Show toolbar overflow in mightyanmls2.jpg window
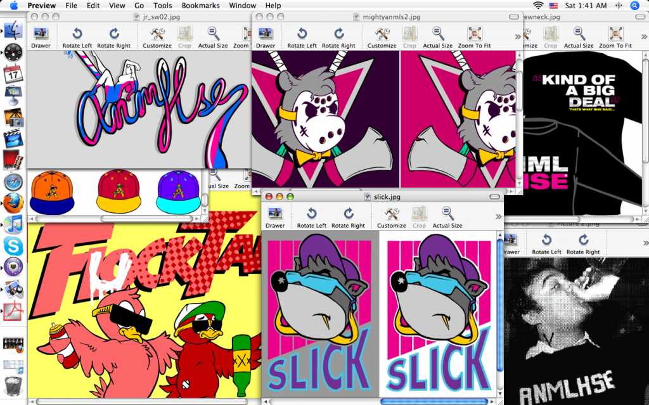 tap(517, 37)
